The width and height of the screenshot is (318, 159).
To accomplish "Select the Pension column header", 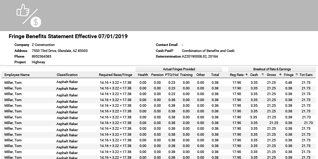I will pos(157,75).
